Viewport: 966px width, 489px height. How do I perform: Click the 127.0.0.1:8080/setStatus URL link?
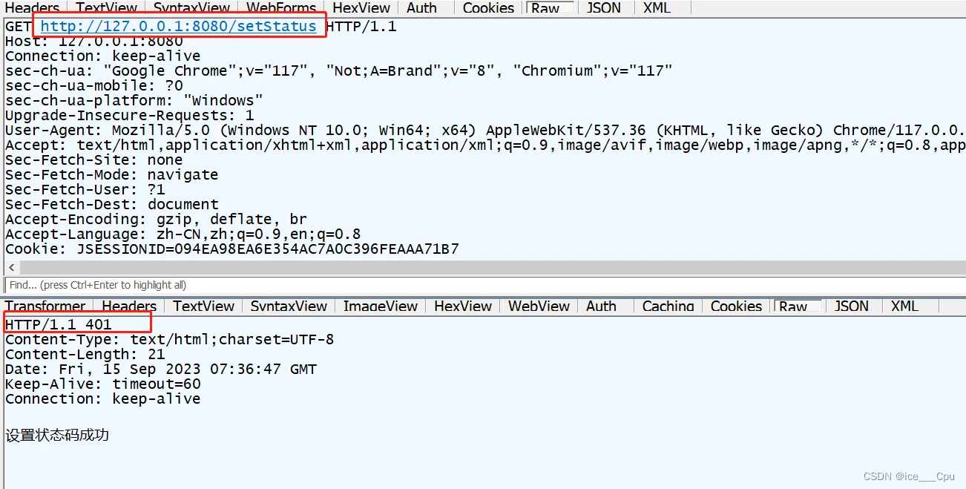178,27
